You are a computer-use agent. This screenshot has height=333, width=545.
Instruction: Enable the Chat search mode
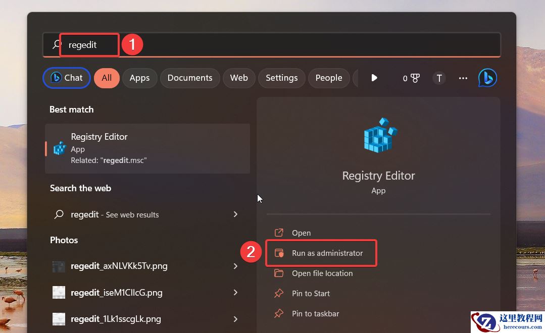66,78
